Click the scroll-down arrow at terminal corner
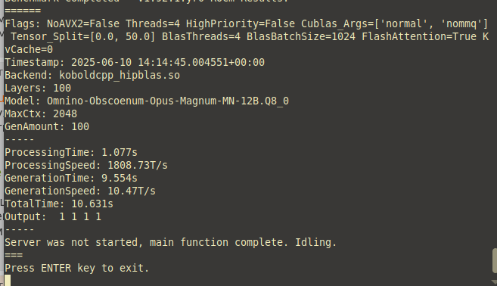Viewport: 497px width, 286px height. pos(494,282)
